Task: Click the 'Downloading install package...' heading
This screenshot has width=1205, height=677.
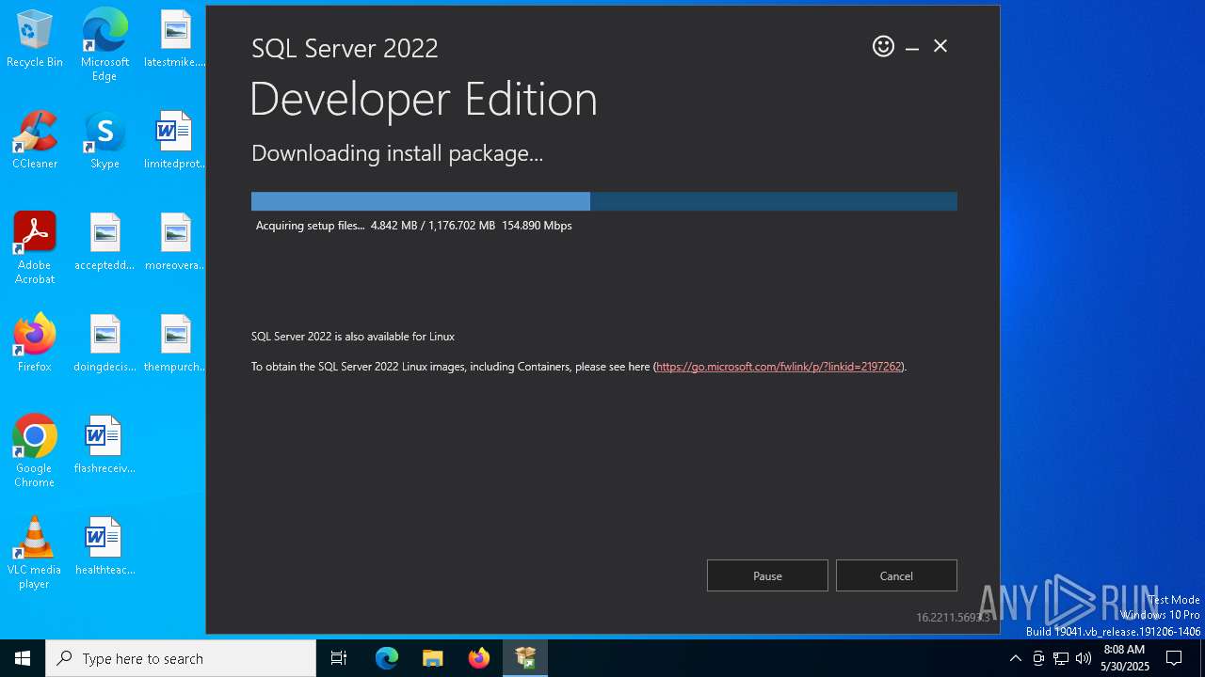Action: click(x=397, y=153)
